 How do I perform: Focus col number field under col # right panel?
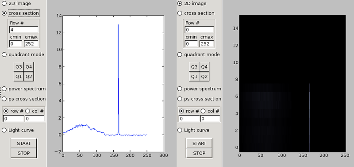(210, 118)
